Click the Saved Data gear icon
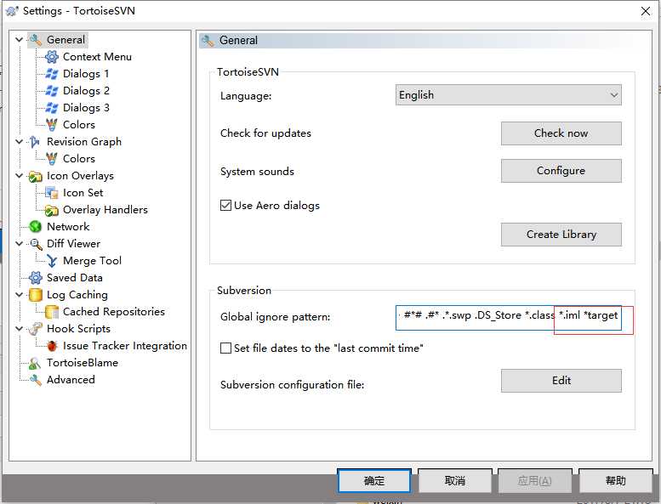The width and height of the screenshot is (661, 504). click(36, 278)
